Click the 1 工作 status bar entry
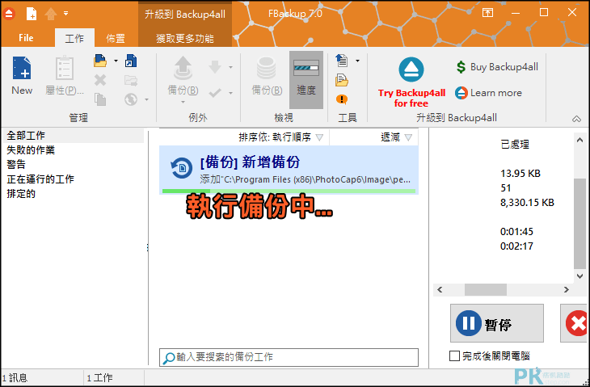590x387 pixels. [x=99, y=377]
